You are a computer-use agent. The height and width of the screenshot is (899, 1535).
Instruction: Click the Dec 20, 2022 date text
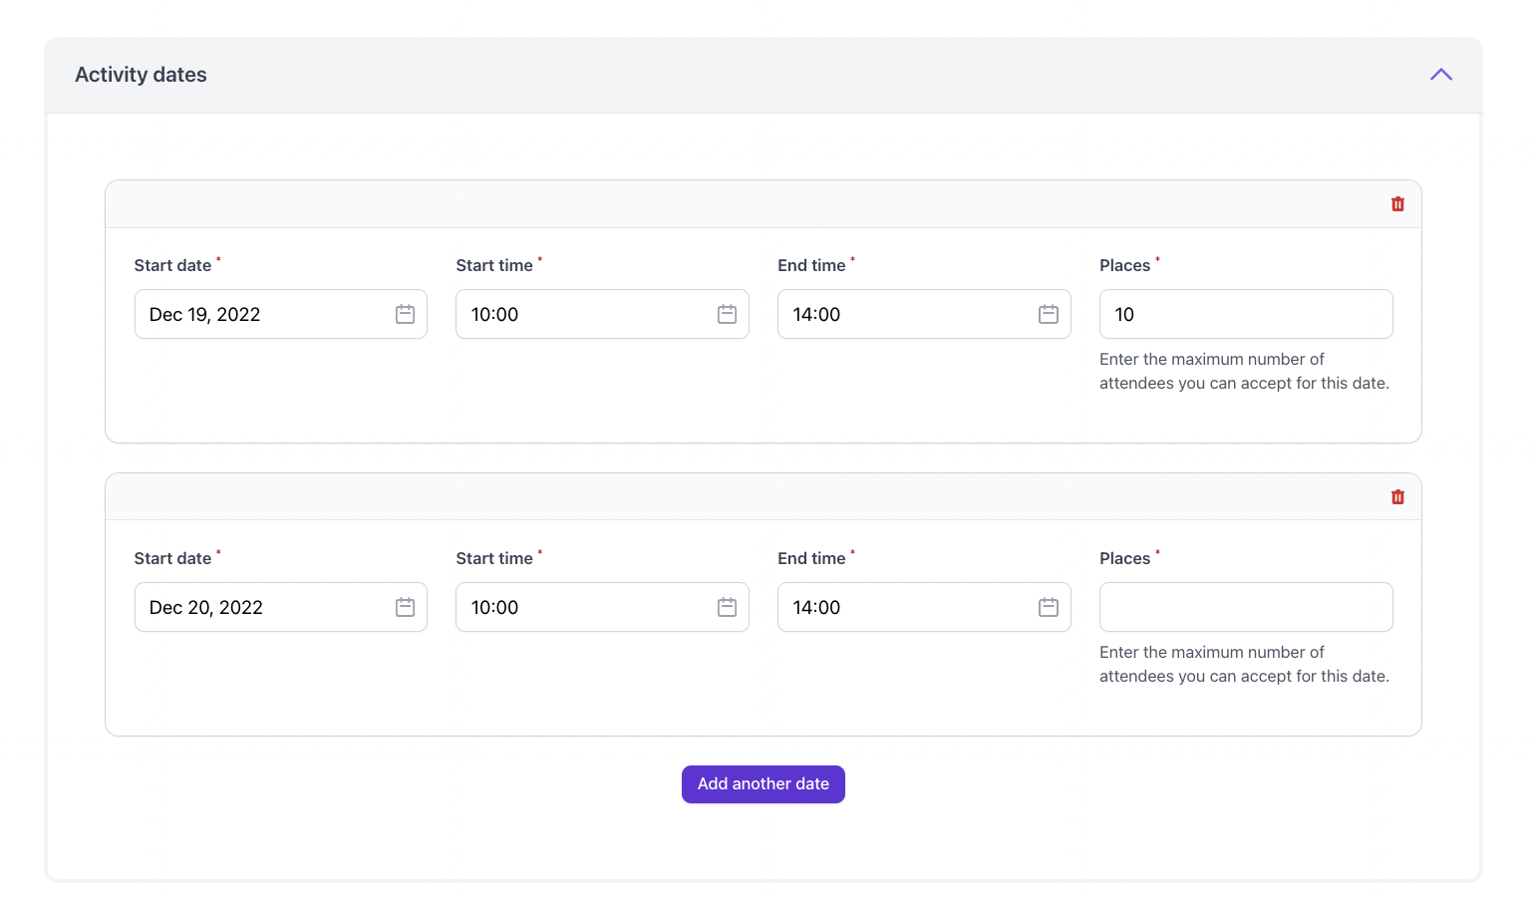pos(205,608)
